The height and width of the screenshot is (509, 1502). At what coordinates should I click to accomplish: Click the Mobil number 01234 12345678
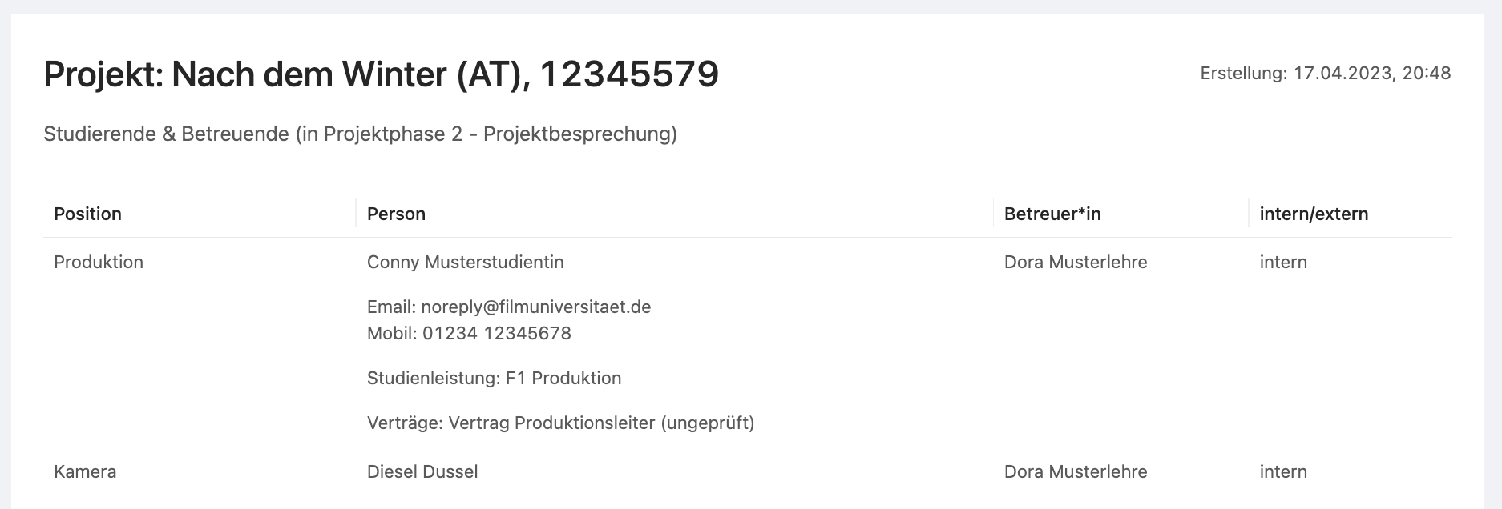coord(496,333)
